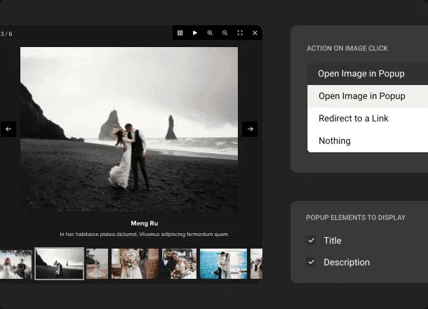Screen dimensions: 428x309
Task: Click the Meng Ru image title
Action: 144,223
